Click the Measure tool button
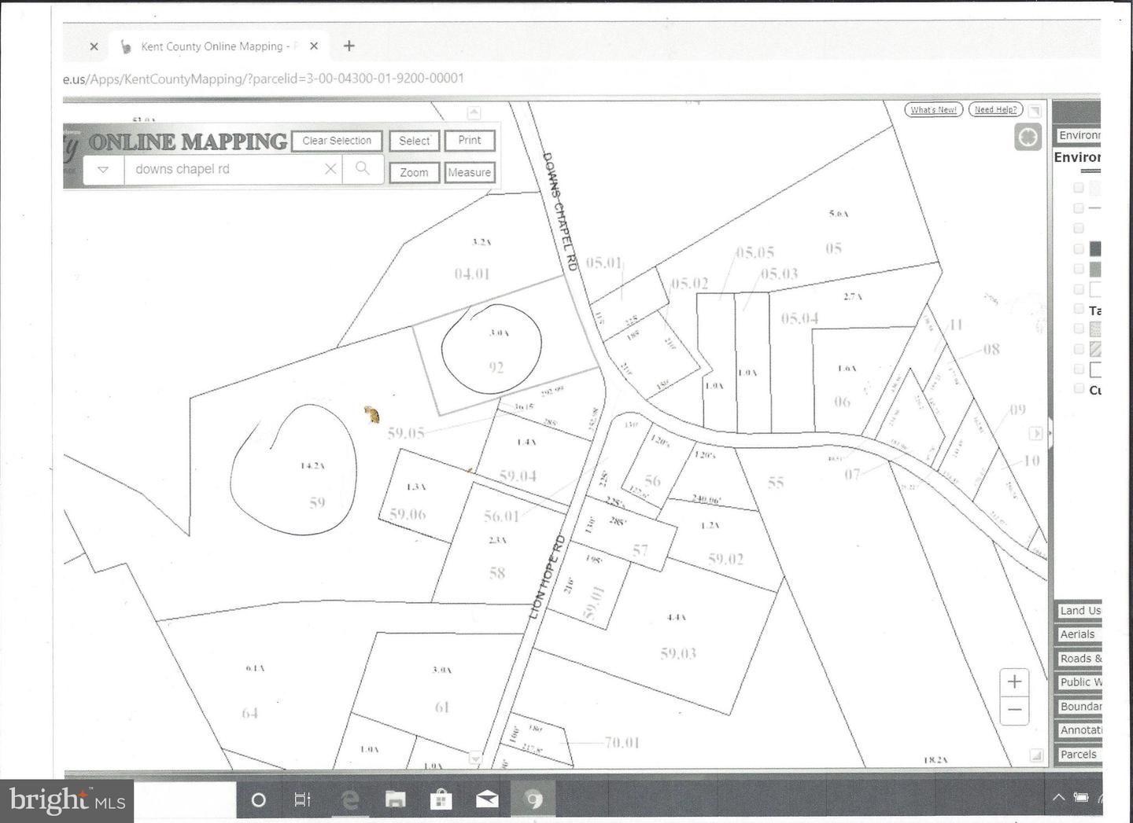 (x=469, y=173)
